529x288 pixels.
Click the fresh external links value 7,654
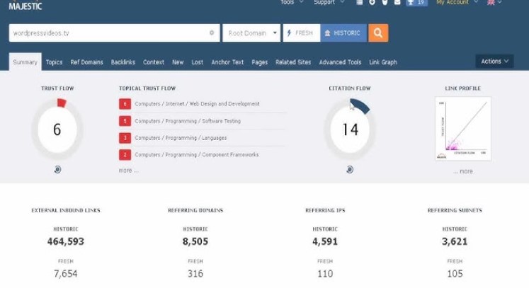[66, 274]
